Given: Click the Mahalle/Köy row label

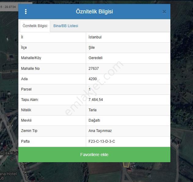Looking at the screenshot, I should coord(31,58).
